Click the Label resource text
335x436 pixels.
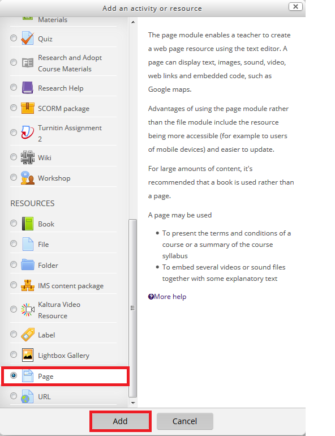tap(46, 335)
